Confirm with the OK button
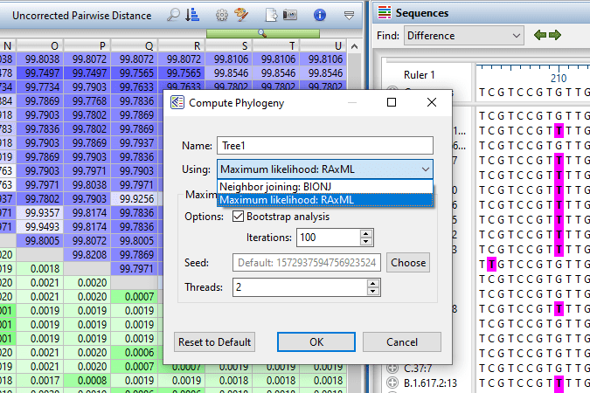 click(x=316, y=341)
